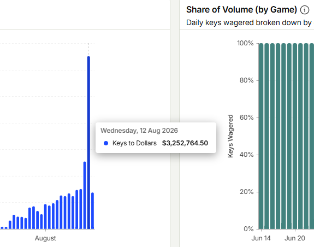Select the second-tallest blue bar before 12 Aug

(85, 195)
